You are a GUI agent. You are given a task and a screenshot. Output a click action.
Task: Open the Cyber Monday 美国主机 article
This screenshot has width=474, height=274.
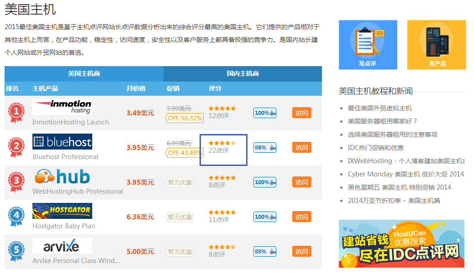point(406,175)
